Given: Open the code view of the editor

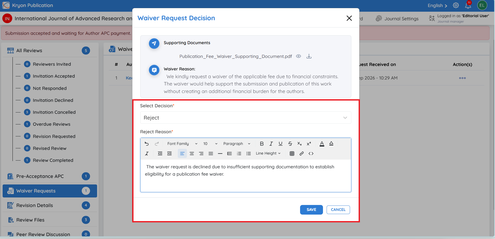Looking at the screenshot, I should tap(311, 154).
